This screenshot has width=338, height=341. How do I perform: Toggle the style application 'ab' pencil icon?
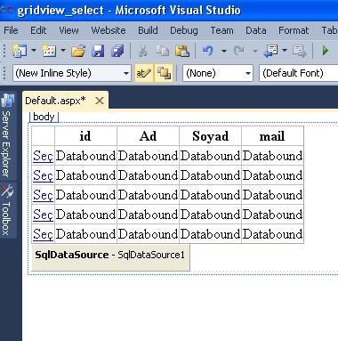point(144,73)
